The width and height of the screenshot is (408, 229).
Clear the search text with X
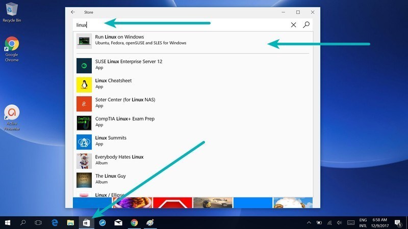pyautogui.click(x=294, y=24)
